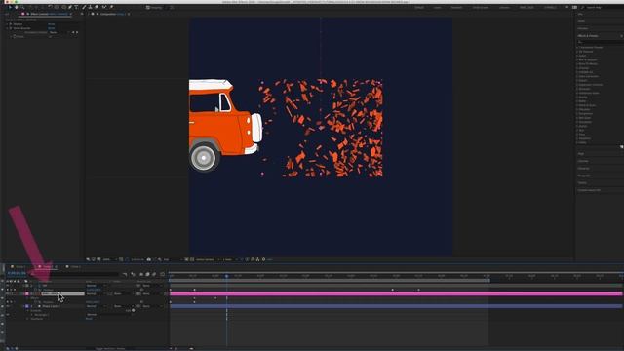
Task: Select the Clone Stamp tool
Action: [90, 7]
